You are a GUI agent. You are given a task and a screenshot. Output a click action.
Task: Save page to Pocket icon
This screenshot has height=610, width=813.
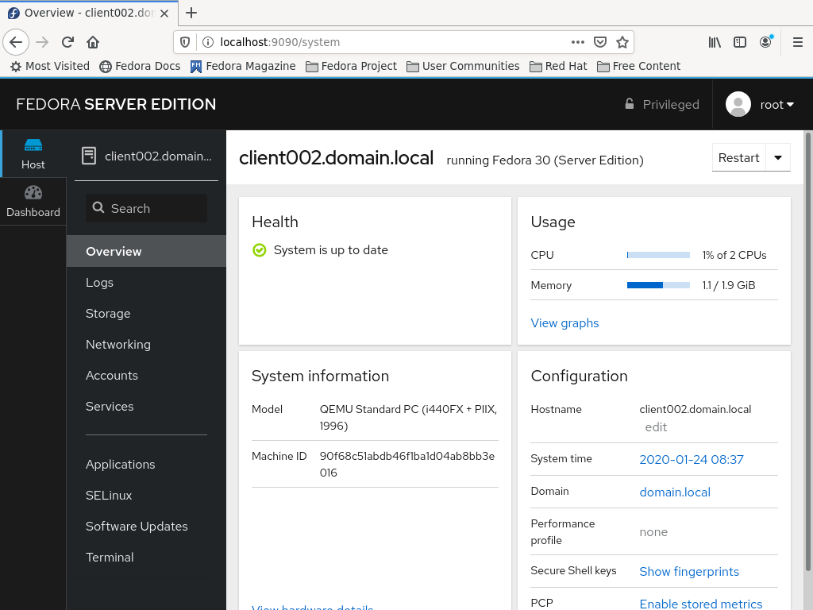[x=600, y=42]
